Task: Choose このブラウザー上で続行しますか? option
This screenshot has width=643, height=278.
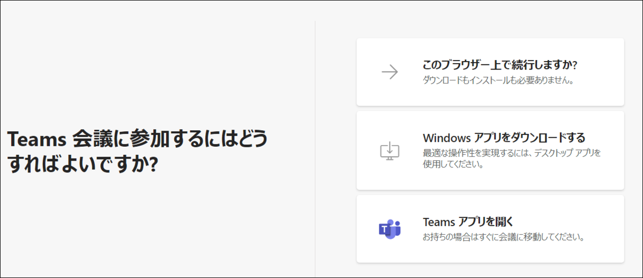Action: [490, 72]
